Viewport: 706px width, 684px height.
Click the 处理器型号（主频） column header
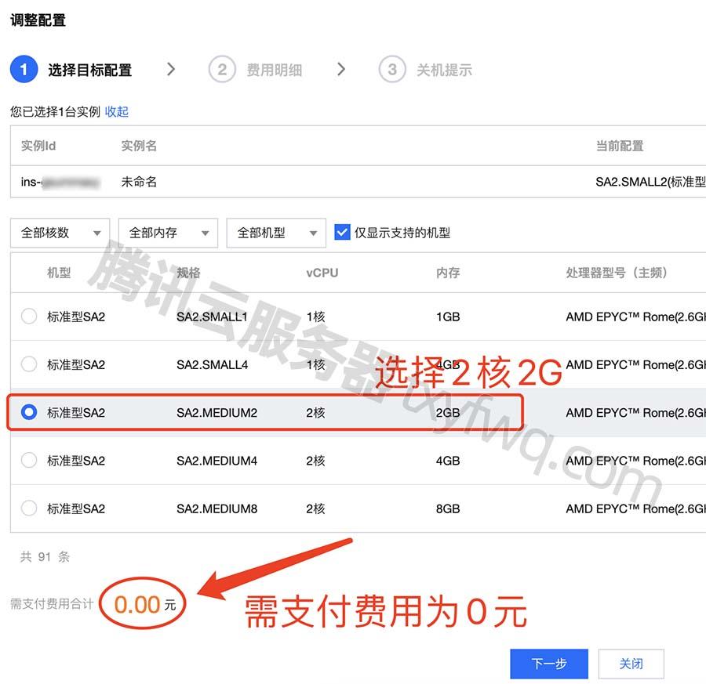point(617,273)
